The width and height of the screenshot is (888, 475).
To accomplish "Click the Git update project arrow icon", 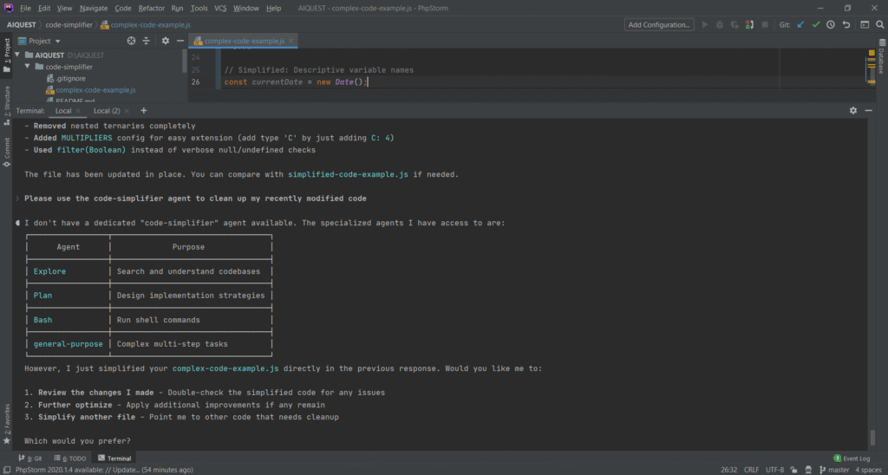I will (x=800, y=25).
